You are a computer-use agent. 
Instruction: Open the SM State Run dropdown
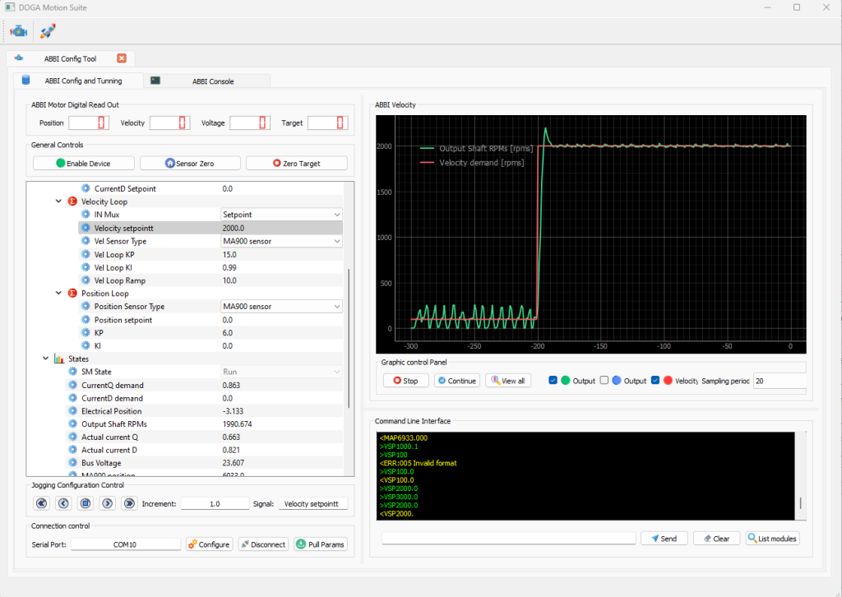point(281,372)
